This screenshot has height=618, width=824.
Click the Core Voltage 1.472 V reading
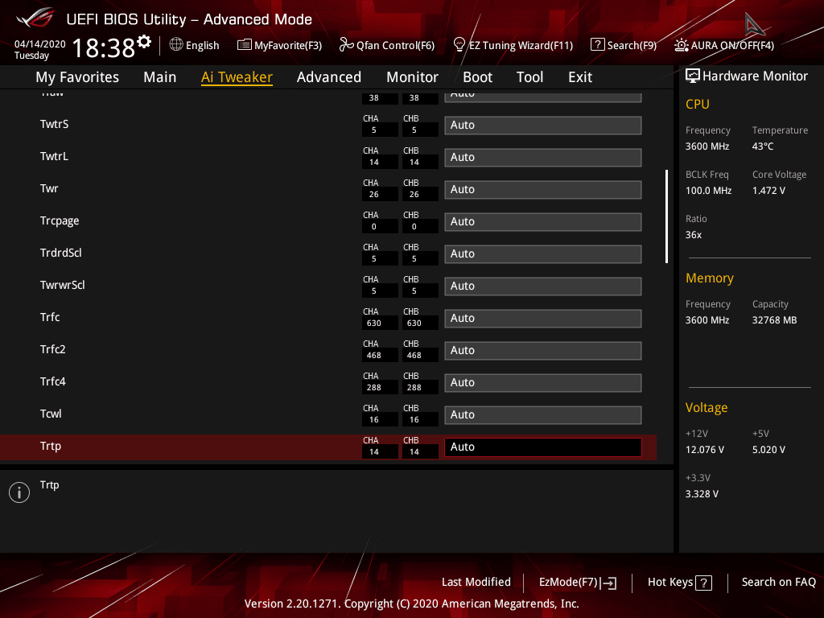pos(768,190)
